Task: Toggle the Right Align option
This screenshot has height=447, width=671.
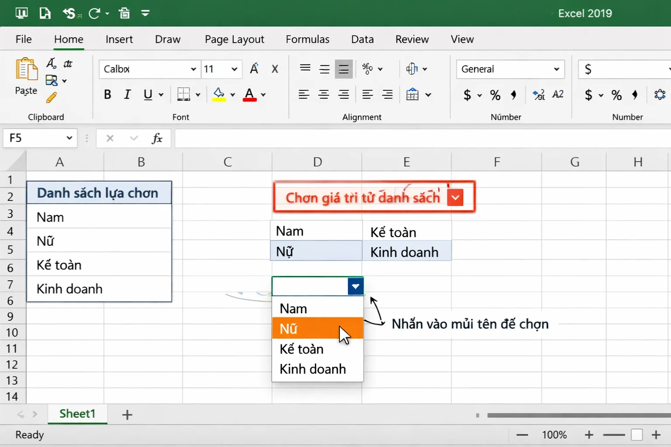Action: pos(344,95)
